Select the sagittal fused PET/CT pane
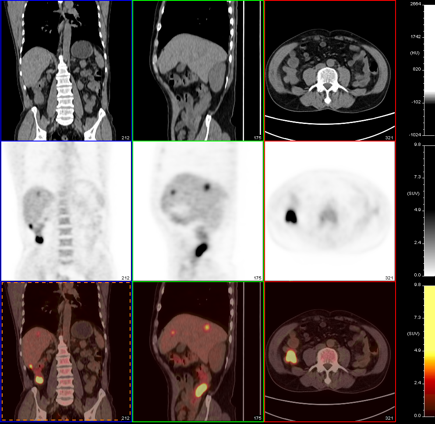435x424 pixels. click(x=198, y=352)
